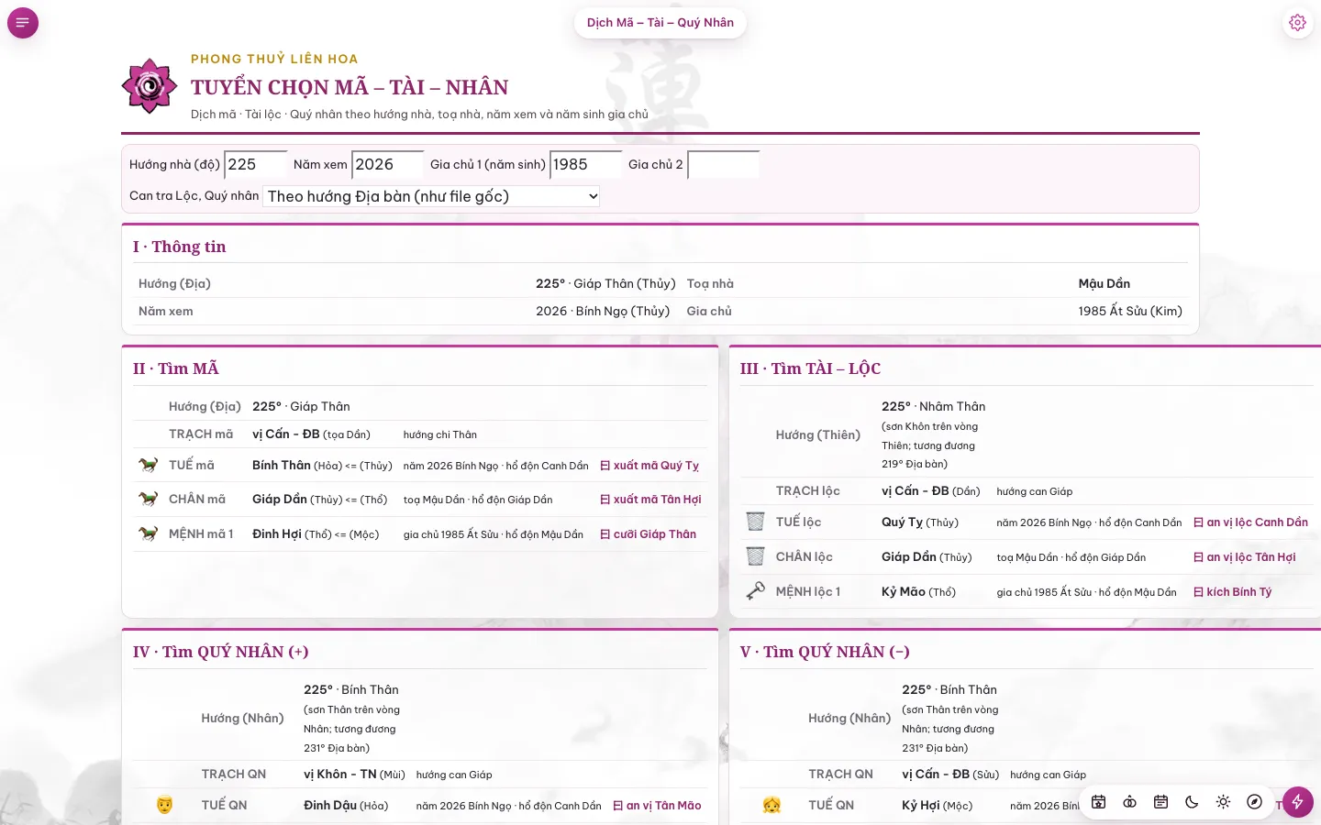Click the bin icon beside CHÂN lộc
Screen dimensions: 1321x825
click(755, 556)
